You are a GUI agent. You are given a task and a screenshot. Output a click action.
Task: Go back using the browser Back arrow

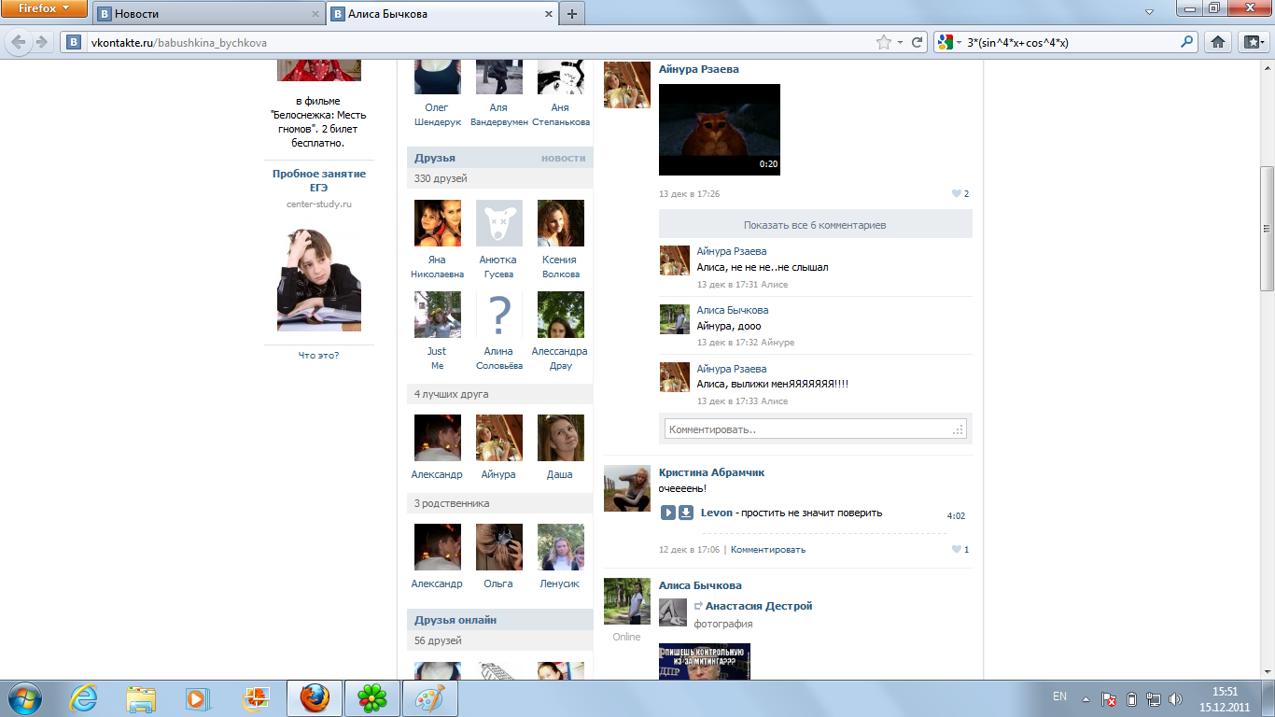18,42
